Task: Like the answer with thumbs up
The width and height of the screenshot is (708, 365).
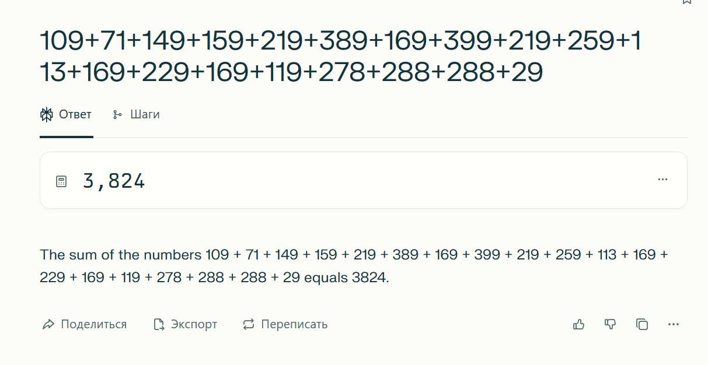Action: pyautogui.click(x=579, y=325)
